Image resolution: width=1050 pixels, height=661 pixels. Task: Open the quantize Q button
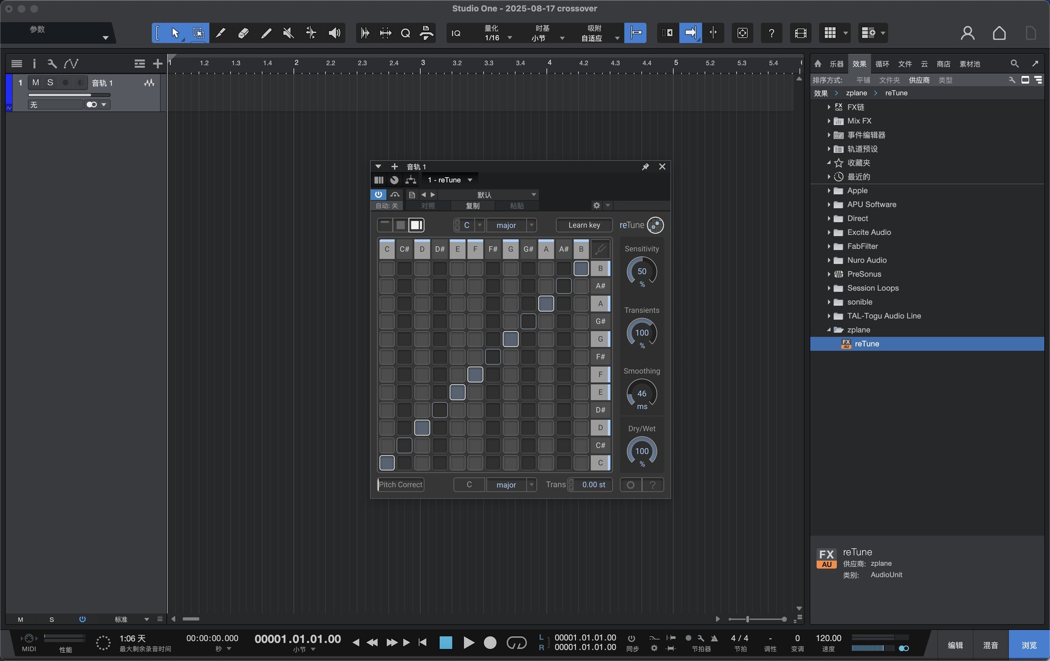[405, 33]
